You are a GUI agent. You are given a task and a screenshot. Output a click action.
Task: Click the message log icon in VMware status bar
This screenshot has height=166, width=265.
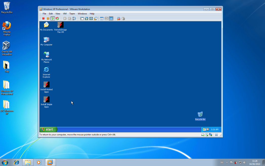pyautogui.click(x=216, y=135)
